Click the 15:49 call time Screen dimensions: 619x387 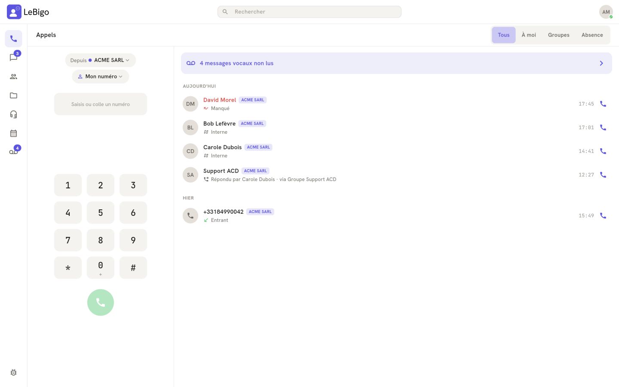coord(586,216)
